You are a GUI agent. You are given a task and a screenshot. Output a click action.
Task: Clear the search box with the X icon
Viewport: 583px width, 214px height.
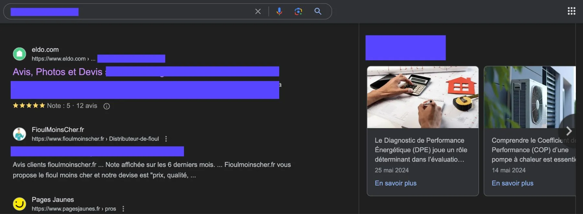[258, 11]
